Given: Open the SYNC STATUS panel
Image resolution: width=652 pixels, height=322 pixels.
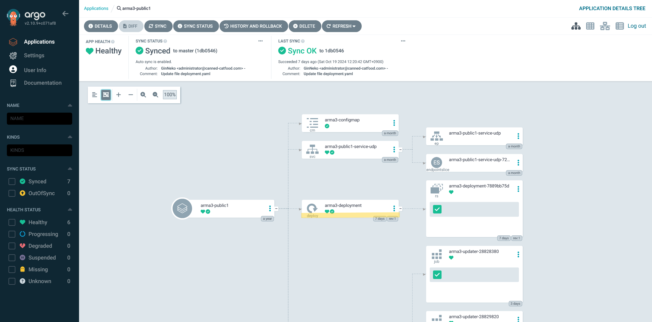Looking at the screenshot, I should coord(195,26).
